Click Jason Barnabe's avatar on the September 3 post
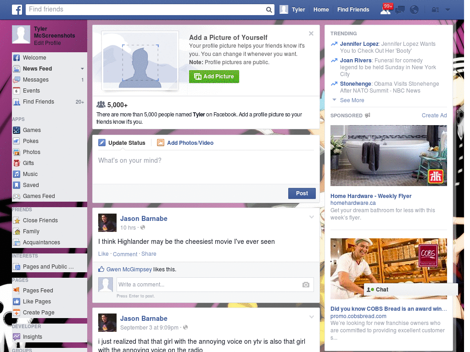The height and width of the screenshot is (352, 470). pyautogui.click(x=107, y=323)
